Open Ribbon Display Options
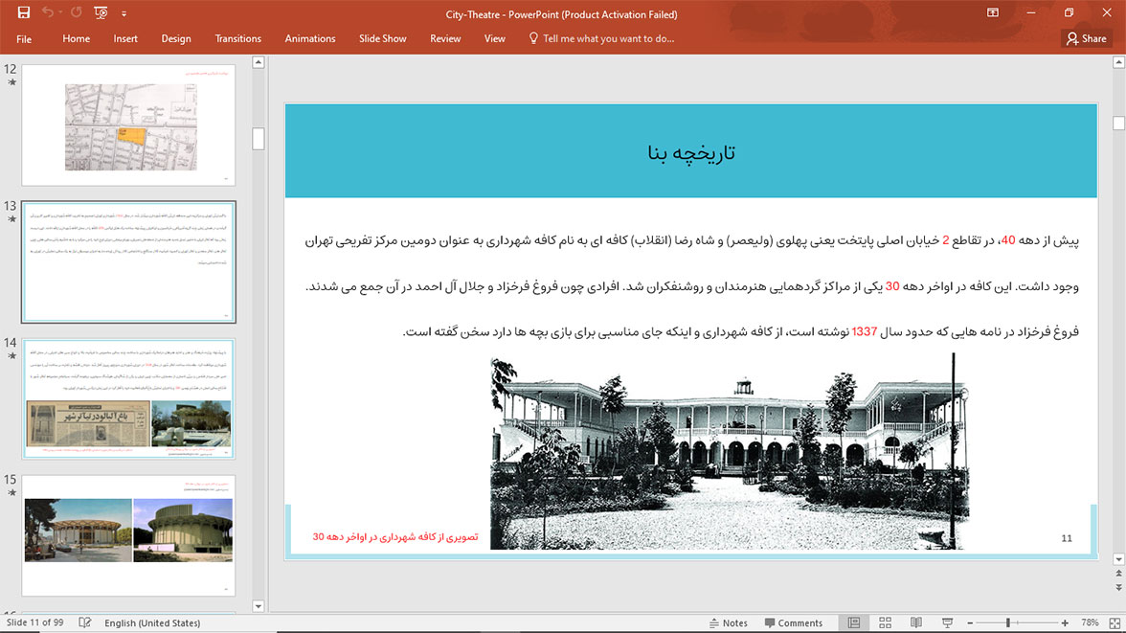This screenshot has height=633, width=1126. [x=992, y=13]
